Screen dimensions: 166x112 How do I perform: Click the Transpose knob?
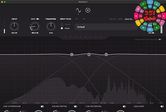(51, 26)
